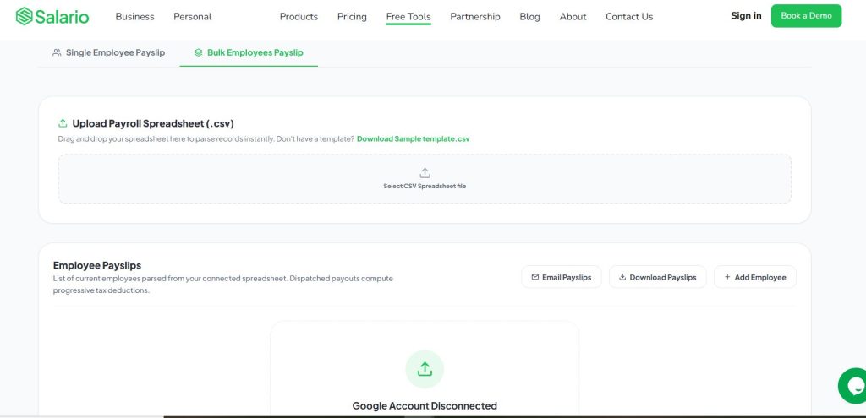Click the green upload circle icon
This screenshot has height=418, width=866.
click(425, 369)
